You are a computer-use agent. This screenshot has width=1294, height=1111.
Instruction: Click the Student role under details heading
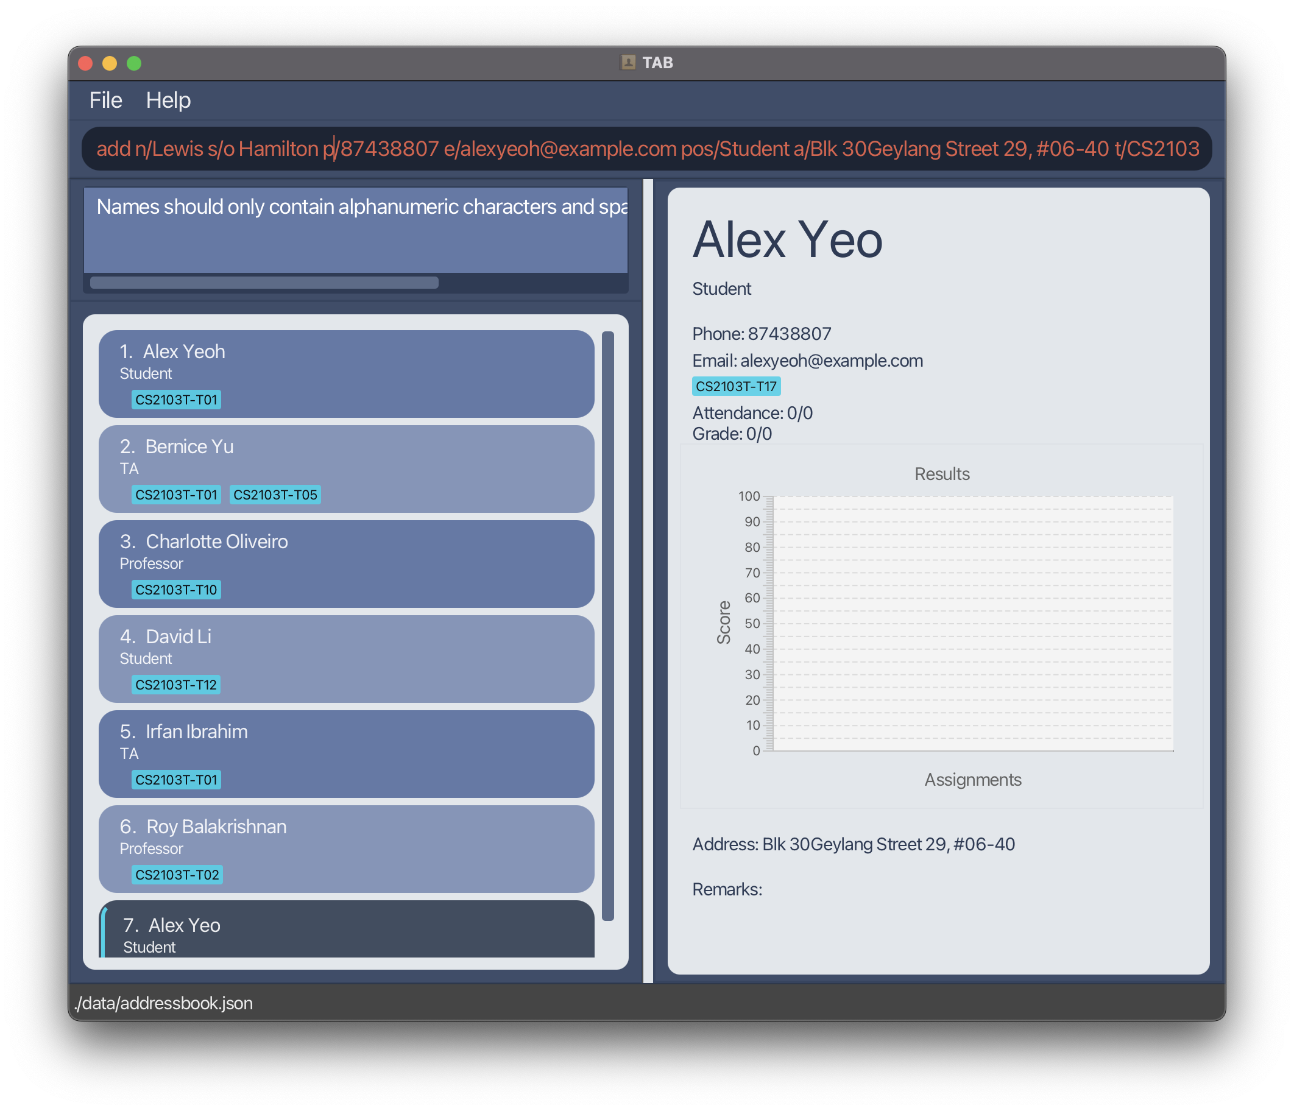[x=721, y=289]
